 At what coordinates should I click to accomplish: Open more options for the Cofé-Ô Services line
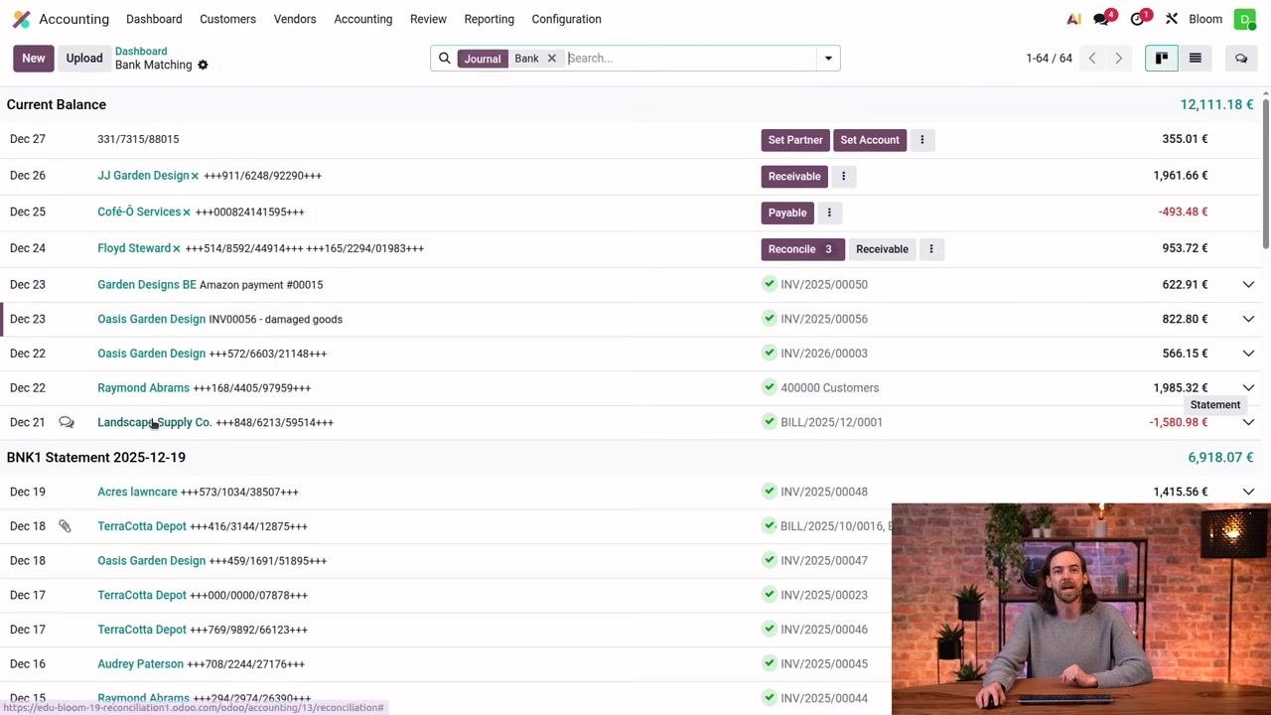tap(829, 213)
